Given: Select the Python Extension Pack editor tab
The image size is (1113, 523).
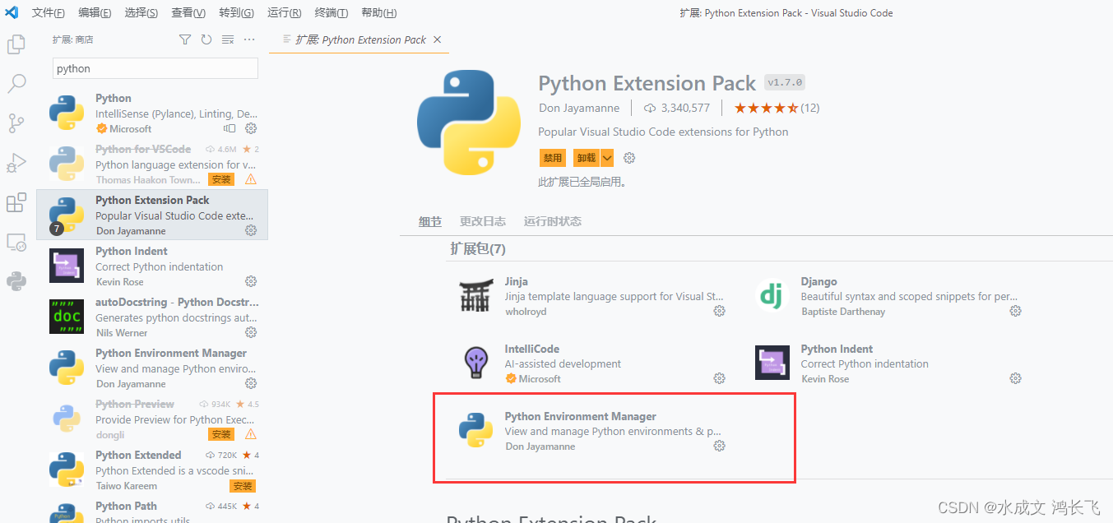Looking at the screenshot, I should [x=360, y=39].
